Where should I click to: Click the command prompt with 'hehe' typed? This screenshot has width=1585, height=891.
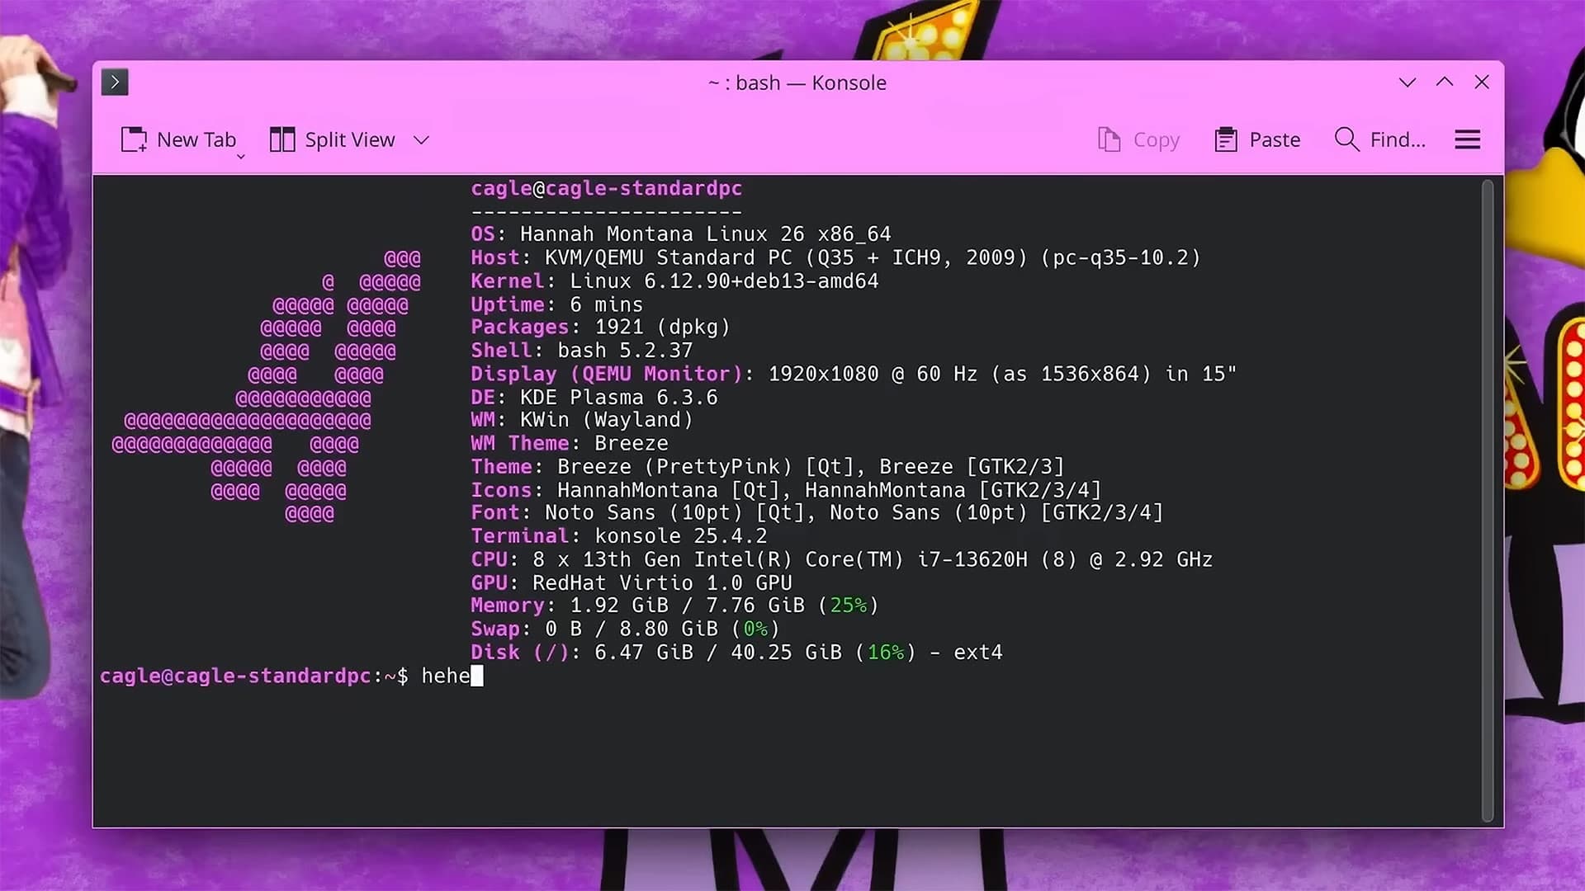point(291,676)
